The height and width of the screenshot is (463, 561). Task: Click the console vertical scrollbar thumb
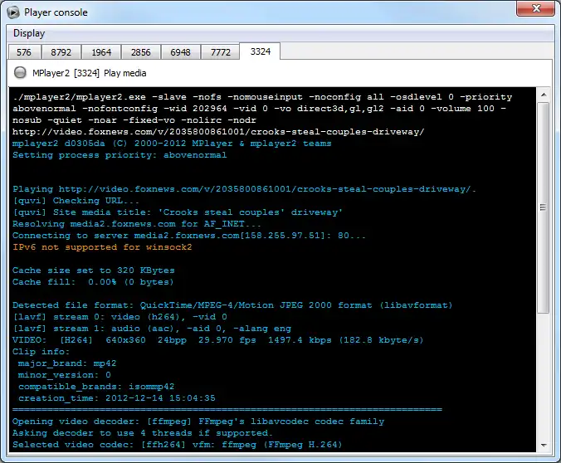[544, 207]
